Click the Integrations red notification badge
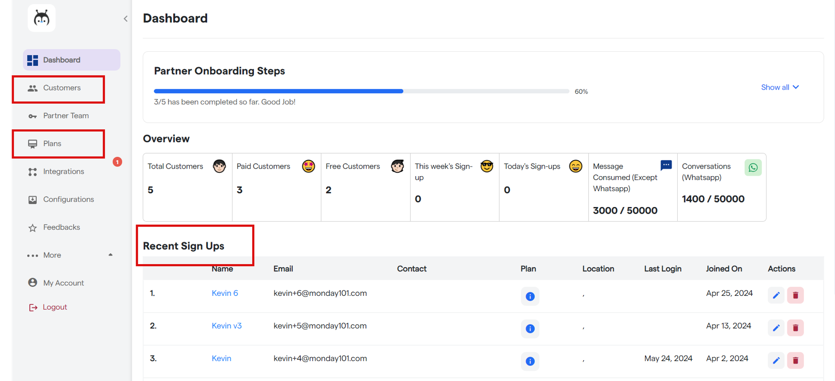Screen dimensions: 835x381 click(x=117, y=162)
